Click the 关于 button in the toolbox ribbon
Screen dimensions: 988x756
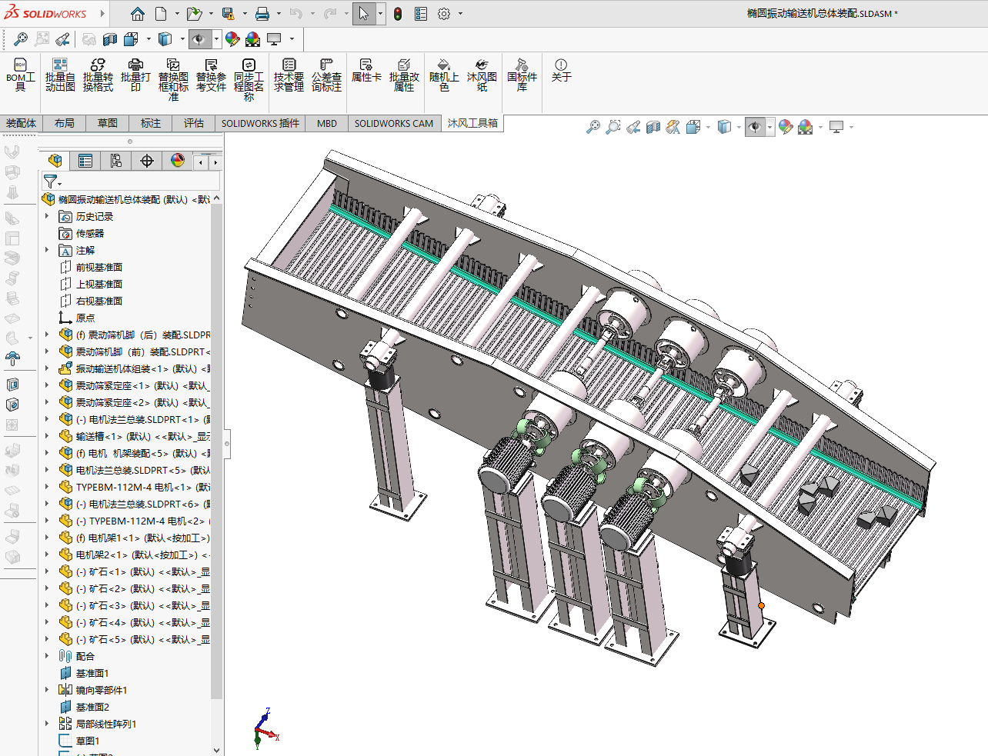561,73
